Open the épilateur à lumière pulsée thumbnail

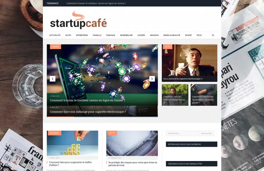204,95
